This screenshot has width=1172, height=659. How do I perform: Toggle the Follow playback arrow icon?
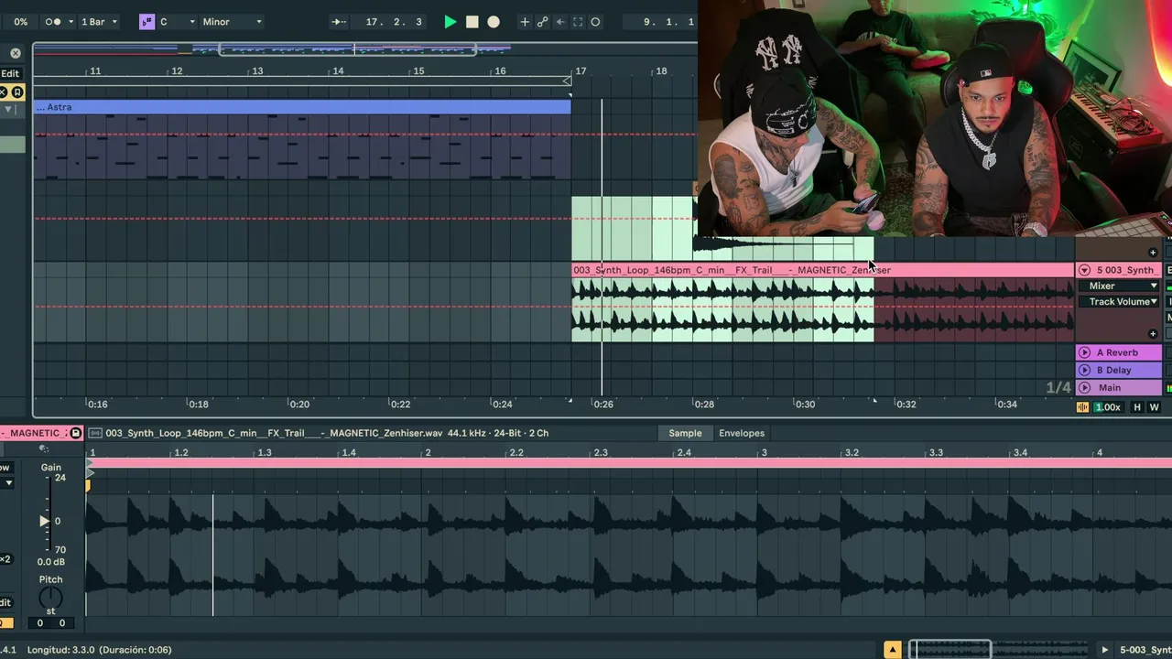[x=339, y=22]
